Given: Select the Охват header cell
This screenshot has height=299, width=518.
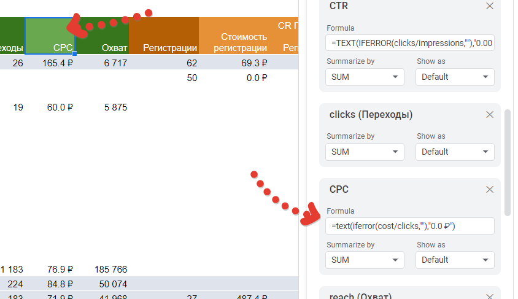Looking at the screenshot, I should (102, 36).
